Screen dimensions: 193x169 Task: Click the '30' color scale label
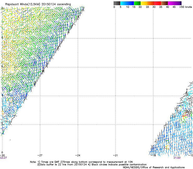click(x=154, y=7)
